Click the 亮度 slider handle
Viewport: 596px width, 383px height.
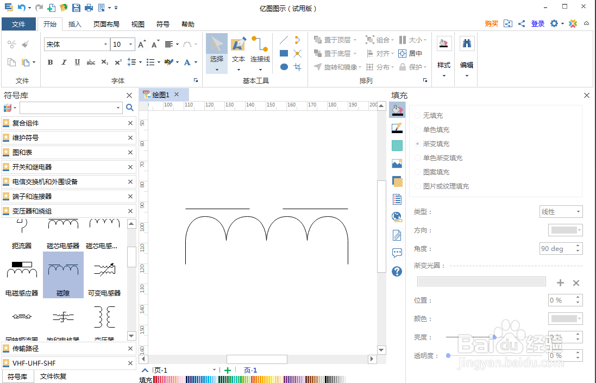[494, 337]
